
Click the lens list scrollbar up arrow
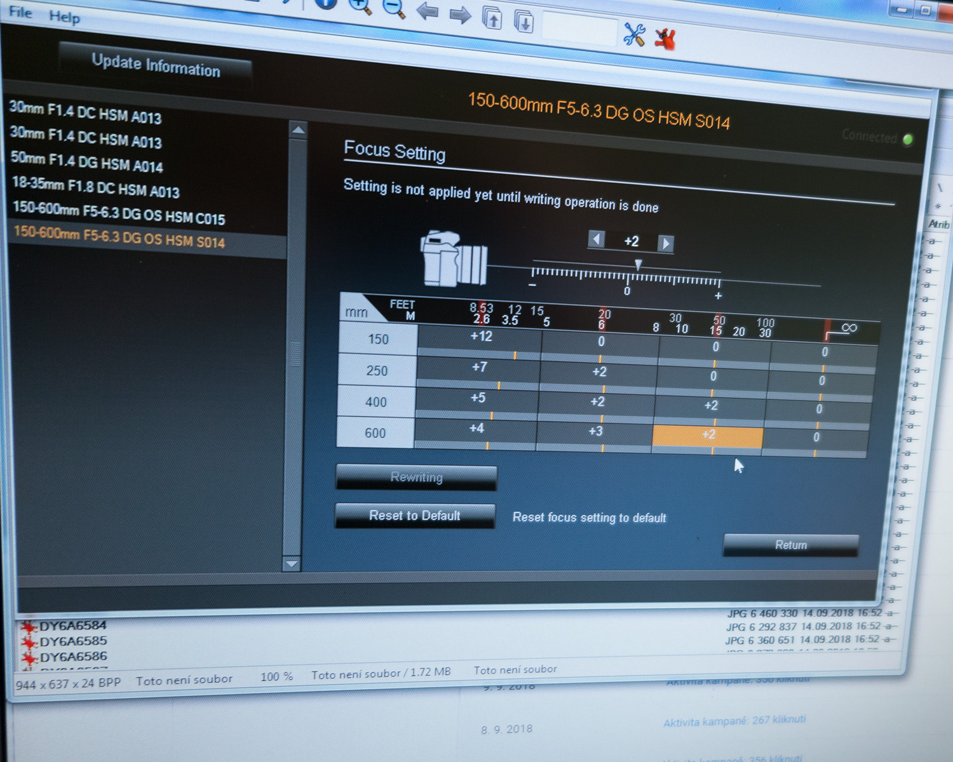298,130
